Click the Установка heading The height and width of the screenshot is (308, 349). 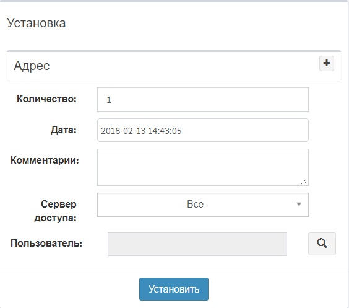pyautogui.click(x=37, y=23)
